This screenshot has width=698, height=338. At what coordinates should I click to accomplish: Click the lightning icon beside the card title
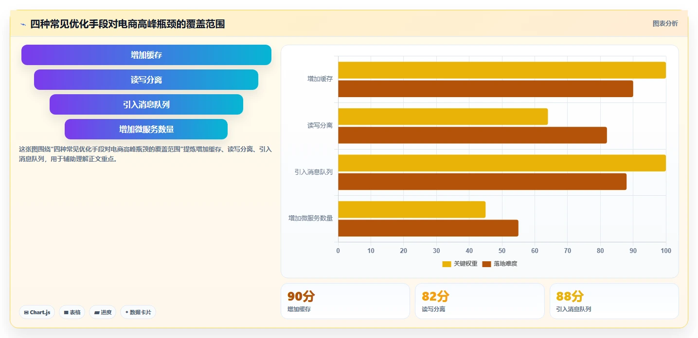tap(23, 24)
